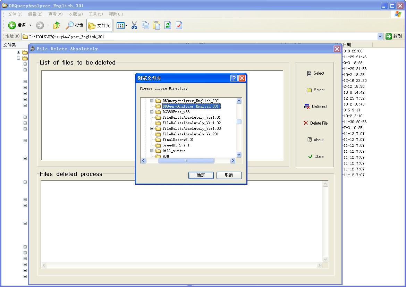The width and height of the screenshot is (406, 287).
Task: Click the folder icon beside FileDeleteAbsolutely_Ver201
Action: pos(158,134)
